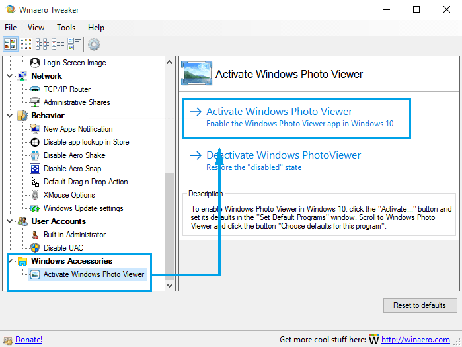The image size is (462, 347).
Task: Click the Photo Viewer header picture icon
Action: click(196, 73)
